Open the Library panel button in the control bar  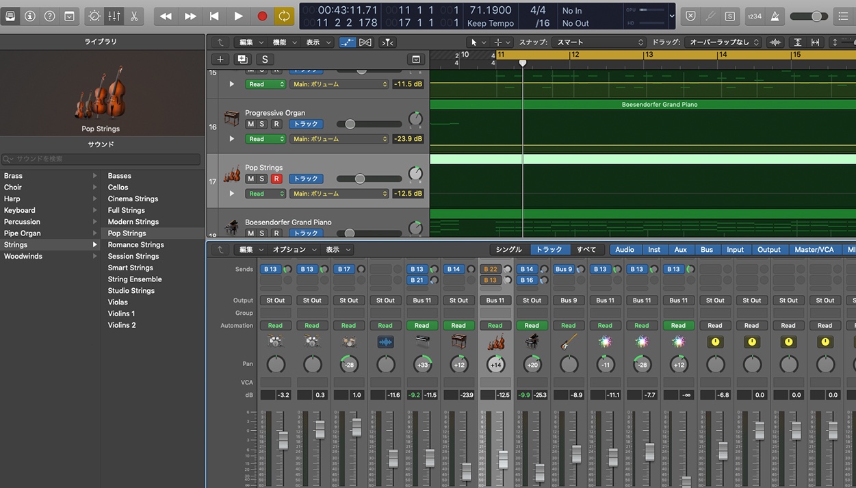pyautogui.click(x=10, y=16)
